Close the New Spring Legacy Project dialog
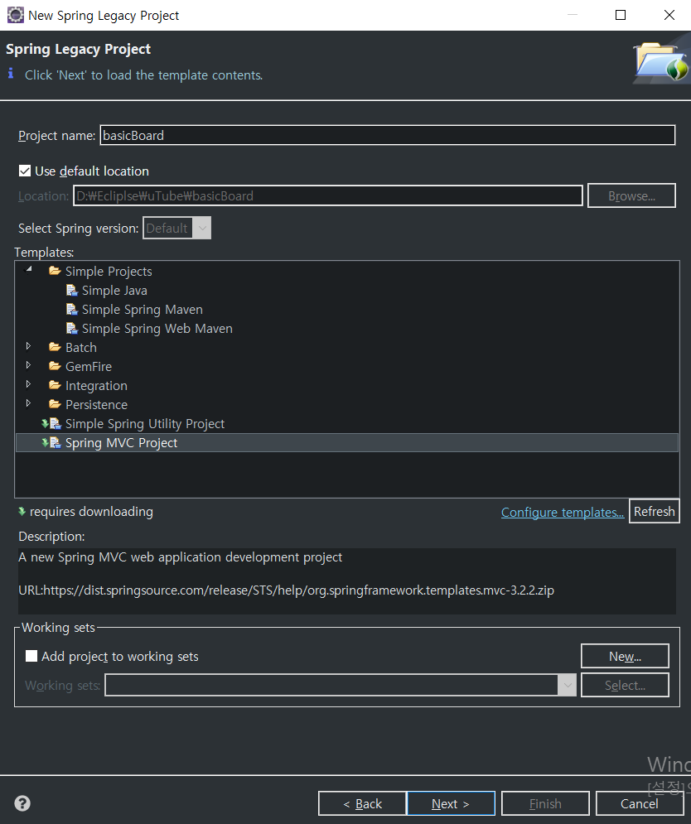Image resolution: width=691 pixels, height=824 pixels. click(x=669, y=15)
